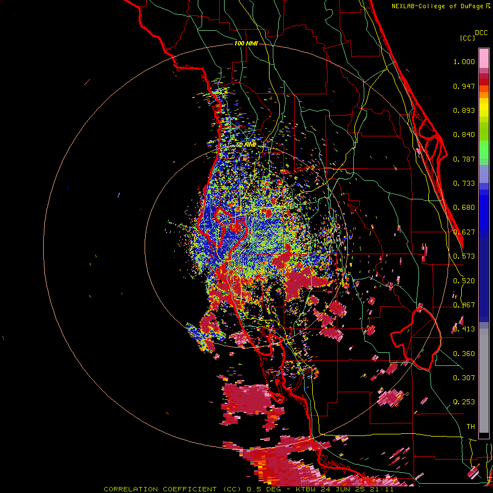Viewport: 493px width, 493px height.
Task: Click the Correlation Coefficient KTBW caption text
Action: tap(248, 489)
